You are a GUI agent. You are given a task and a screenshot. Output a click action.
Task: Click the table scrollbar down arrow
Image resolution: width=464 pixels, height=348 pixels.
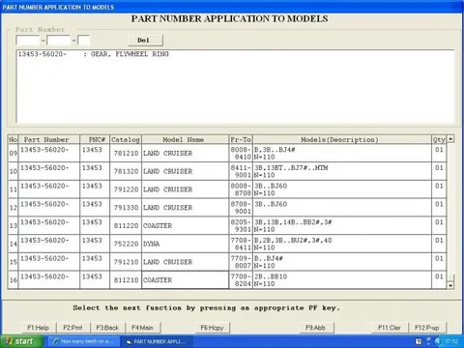450,285
